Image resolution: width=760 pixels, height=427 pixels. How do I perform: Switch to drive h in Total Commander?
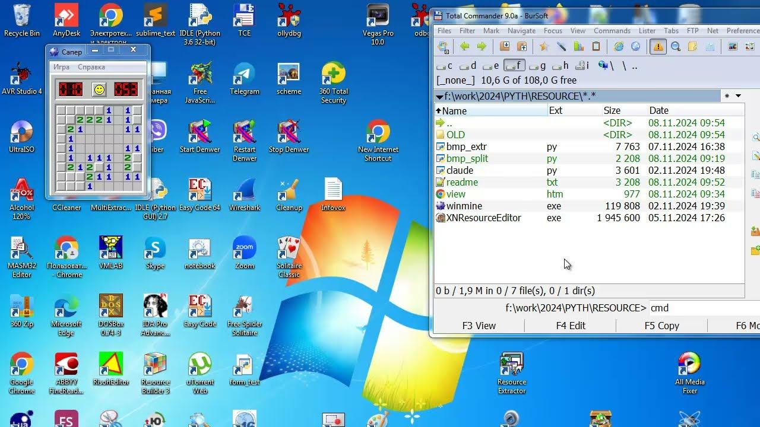[x=560, y=66]
